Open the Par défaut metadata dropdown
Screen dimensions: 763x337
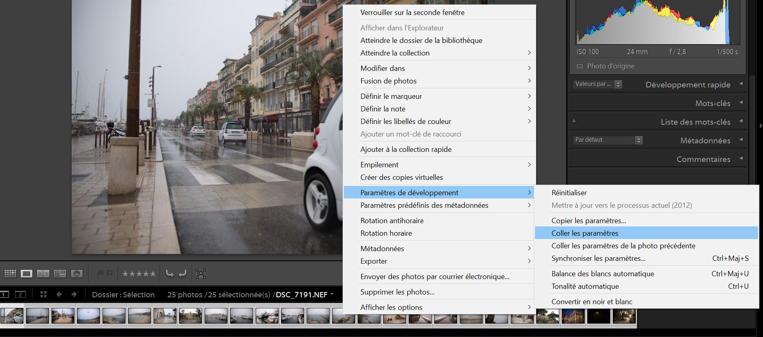(608, 140)
